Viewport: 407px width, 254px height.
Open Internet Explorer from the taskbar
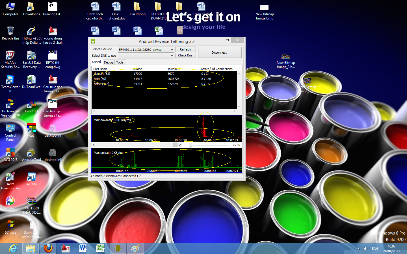[x=13, y=248]
